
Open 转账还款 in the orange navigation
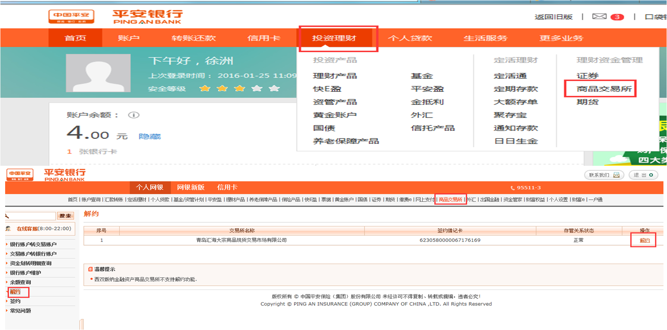pyautogui.click(x=193, y=38)
